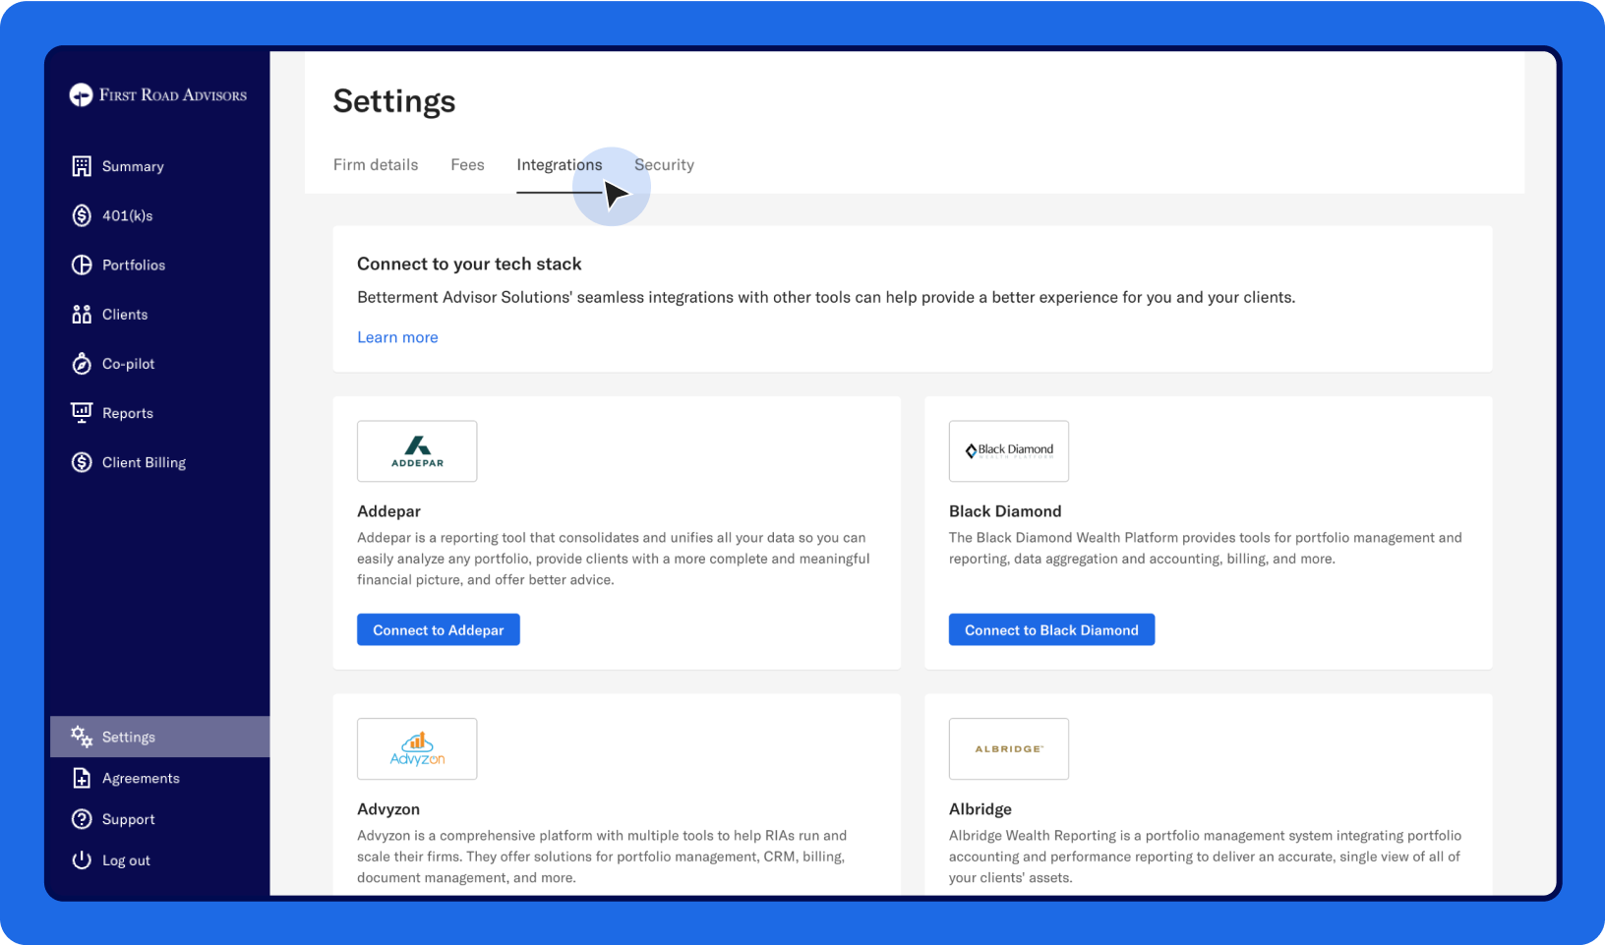The height and width of the screenshot is (945, 1605).
Task: Click the Connect to Black Diamond button
Action: tap(1051, 629)
